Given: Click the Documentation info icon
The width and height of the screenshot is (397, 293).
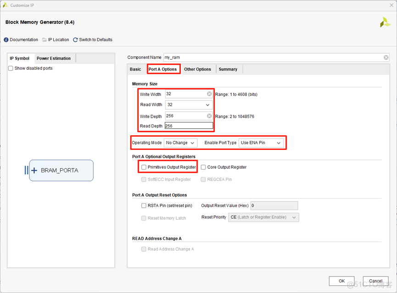Looking at the screenshot, I should [x=6, y=40].
